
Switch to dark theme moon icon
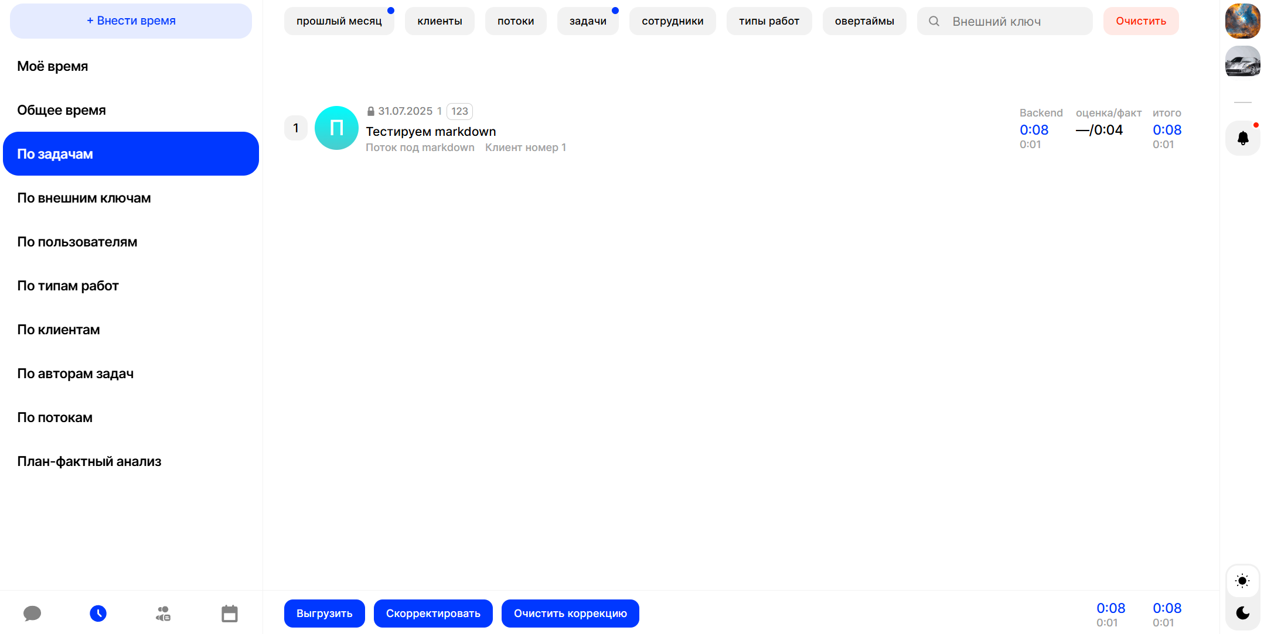pos(1242,612)
